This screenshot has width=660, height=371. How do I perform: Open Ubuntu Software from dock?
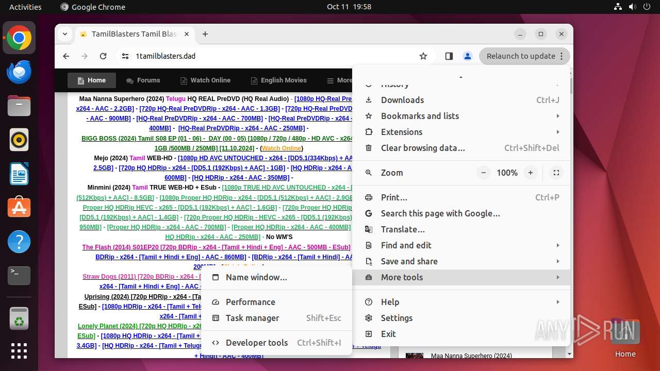tap(19, 208)
